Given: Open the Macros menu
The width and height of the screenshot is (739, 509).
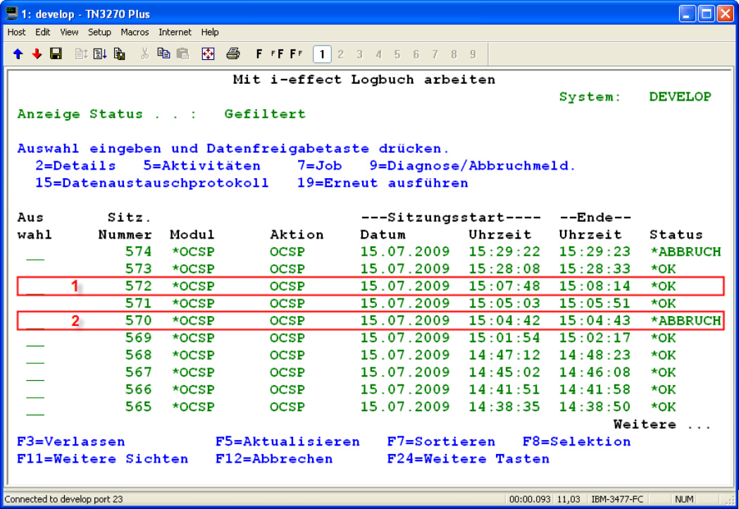Looking at the screenshot, I should 135,32.
